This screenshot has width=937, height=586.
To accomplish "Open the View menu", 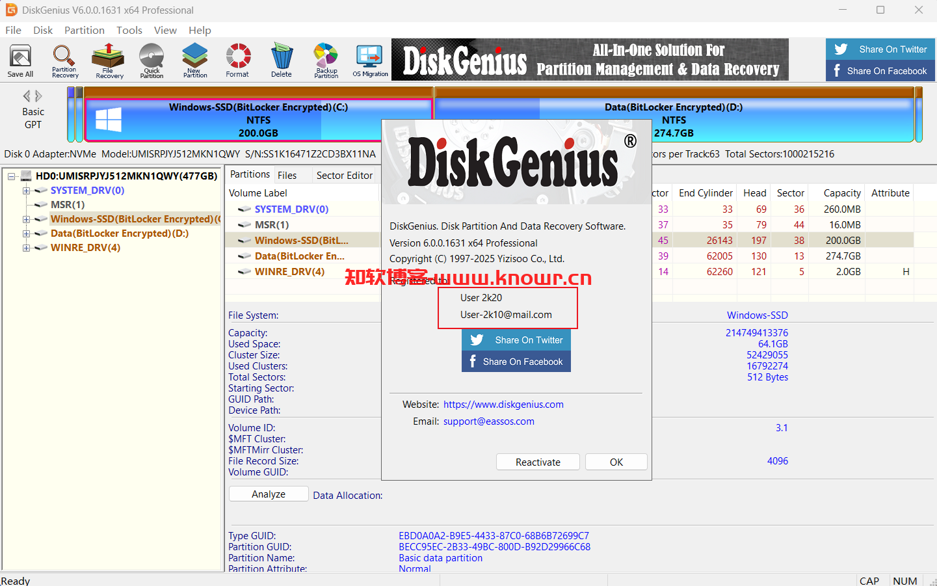I will click(x=165, y=30).
